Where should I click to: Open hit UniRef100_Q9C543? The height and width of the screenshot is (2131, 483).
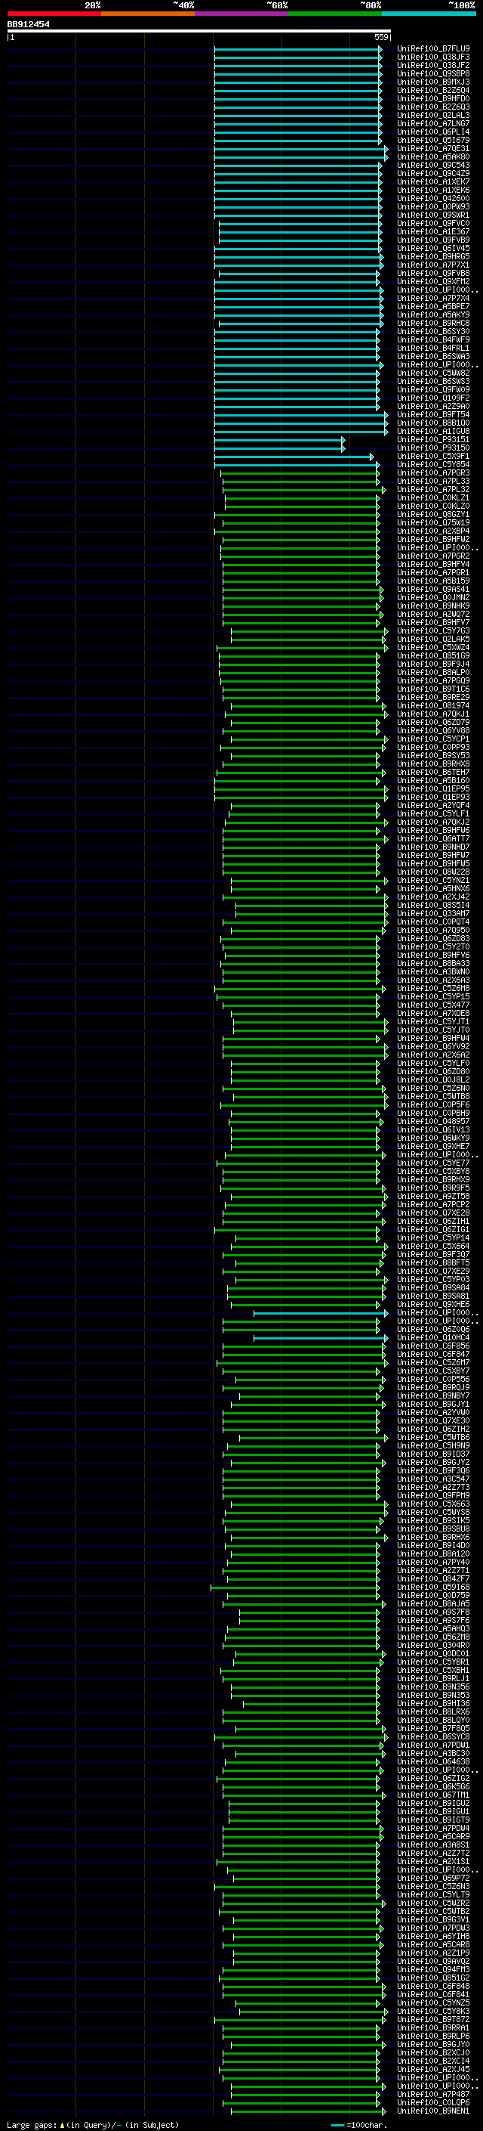pos(433,165)
